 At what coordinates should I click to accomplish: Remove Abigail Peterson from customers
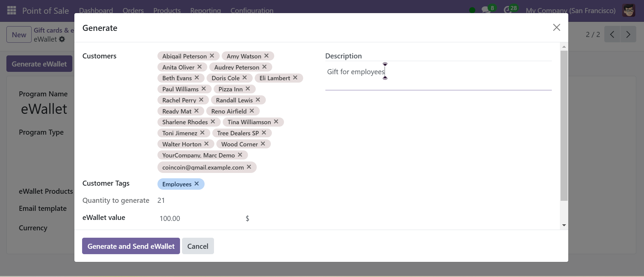point(212,56)
